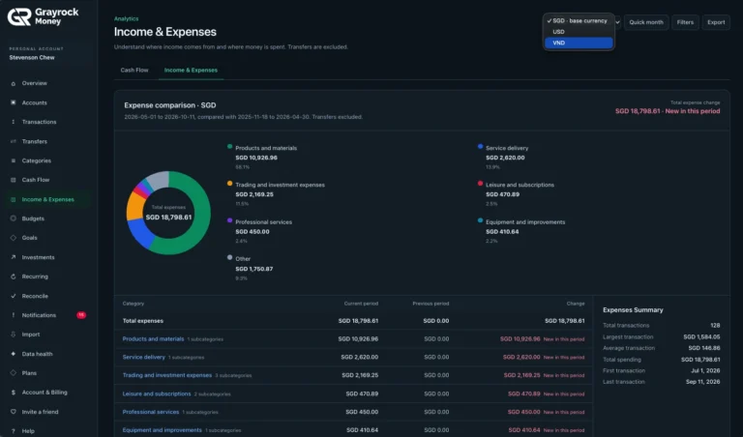This screenshot has width=743, height=437.
Task: Click the Analytics breadcrumb label
Action: tap(126, 19)
